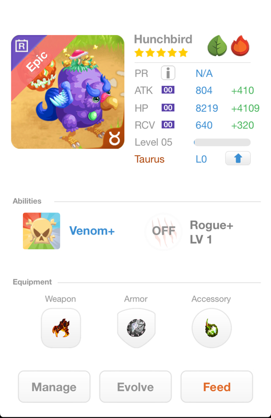271x418 pixels.
Task: Upgrade Taurus level with blue arrow
Action: coord(238,158)
